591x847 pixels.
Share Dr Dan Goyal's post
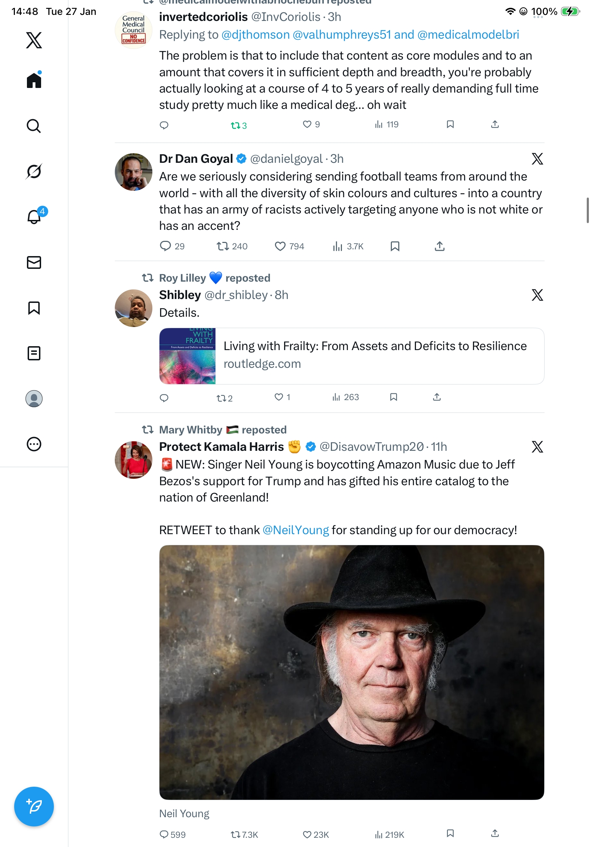click(440, 246)
